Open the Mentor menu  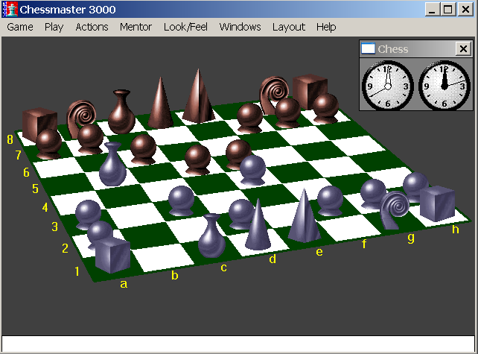pos(136,27)
